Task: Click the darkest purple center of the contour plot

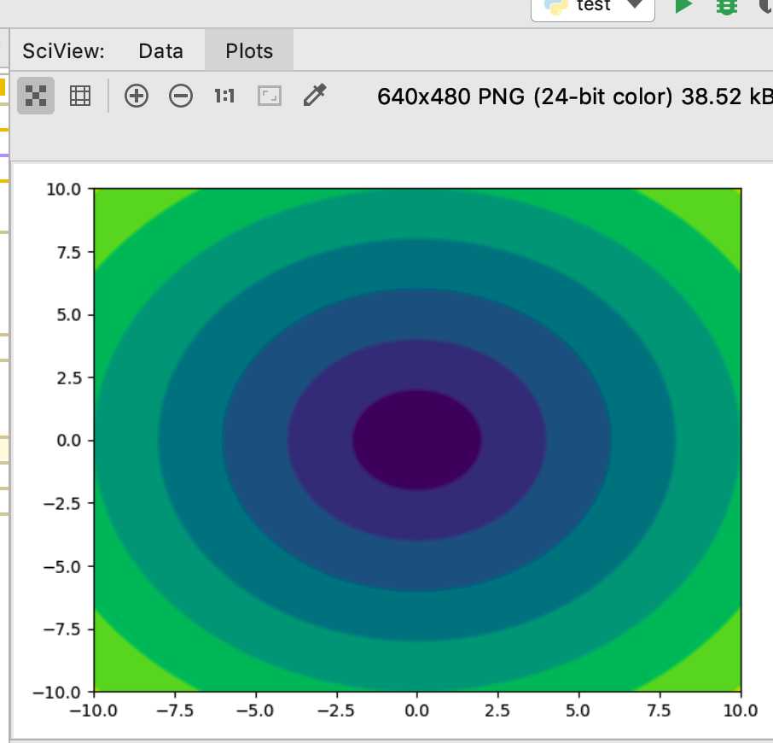Action: 417,440
